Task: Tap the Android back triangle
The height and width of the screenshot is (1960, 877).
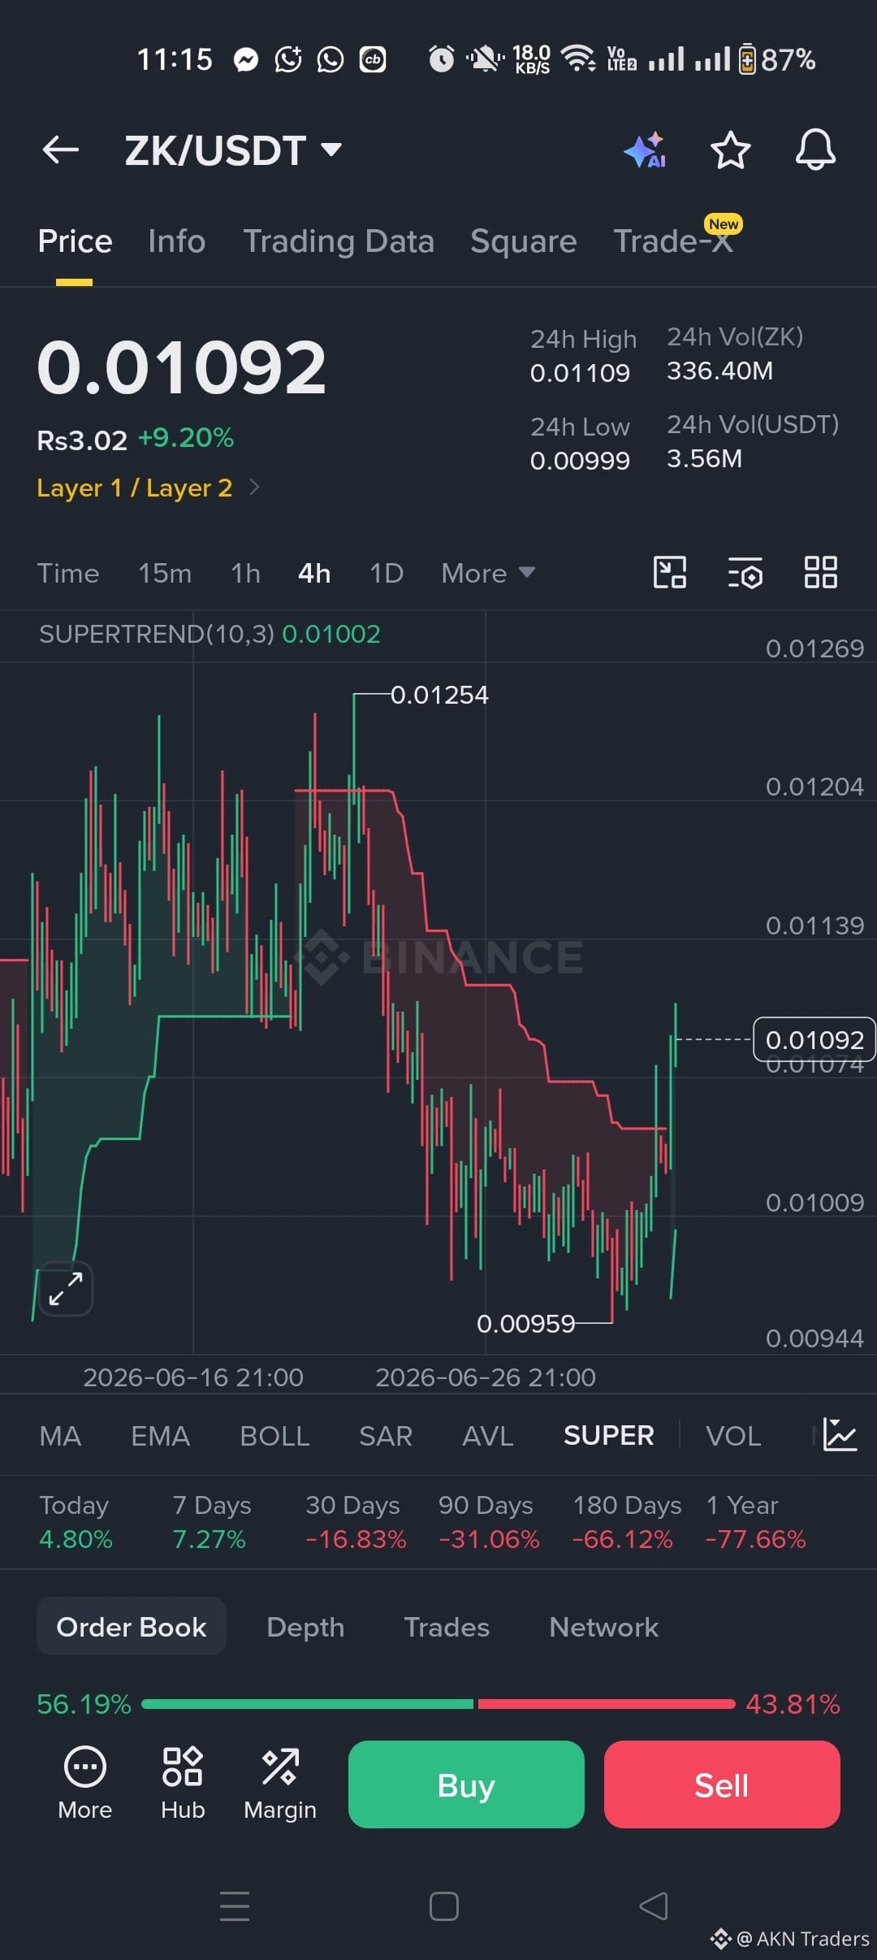Action: [x=654, y=1906]
